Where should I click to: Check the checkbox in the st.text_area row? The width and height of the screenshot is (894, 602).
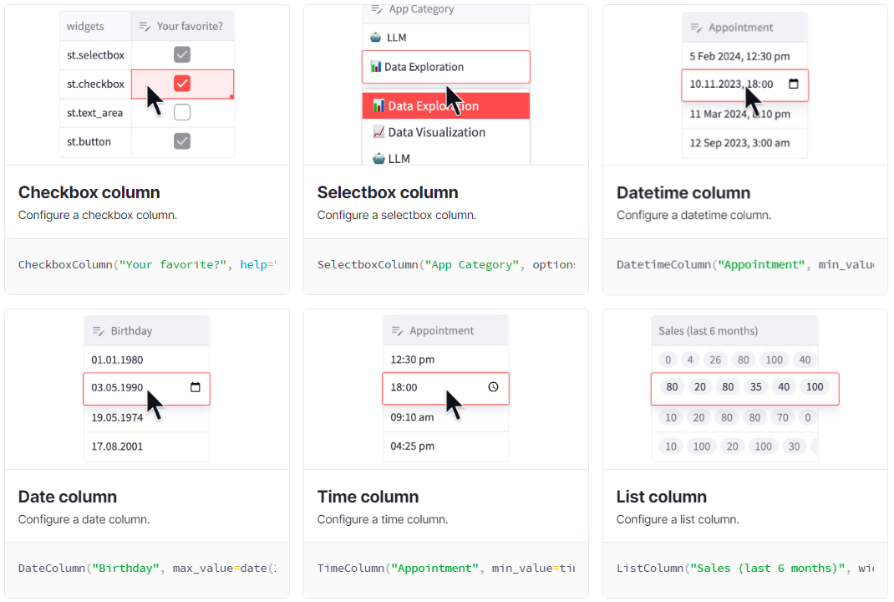click(x=182, y=112)
